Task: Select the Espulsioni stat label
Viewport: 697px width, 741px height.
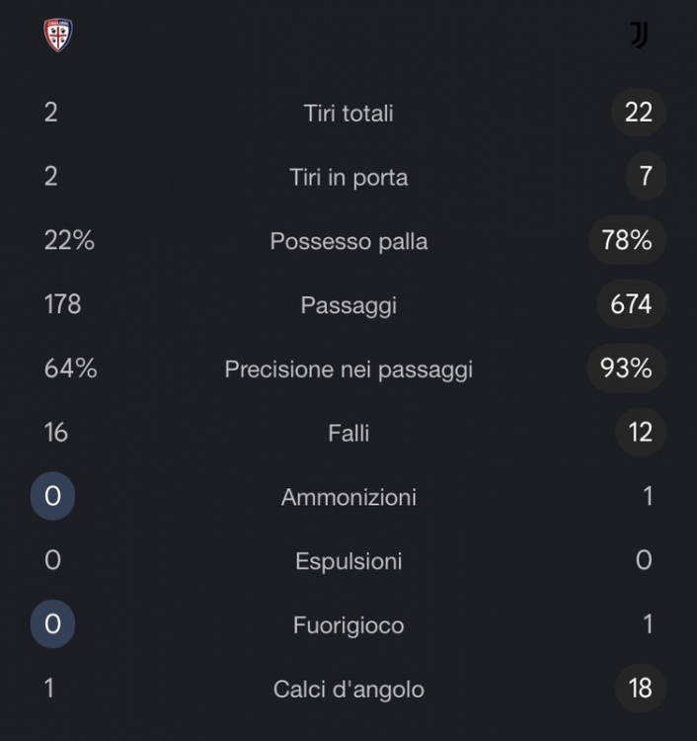Action: [348, 561]
